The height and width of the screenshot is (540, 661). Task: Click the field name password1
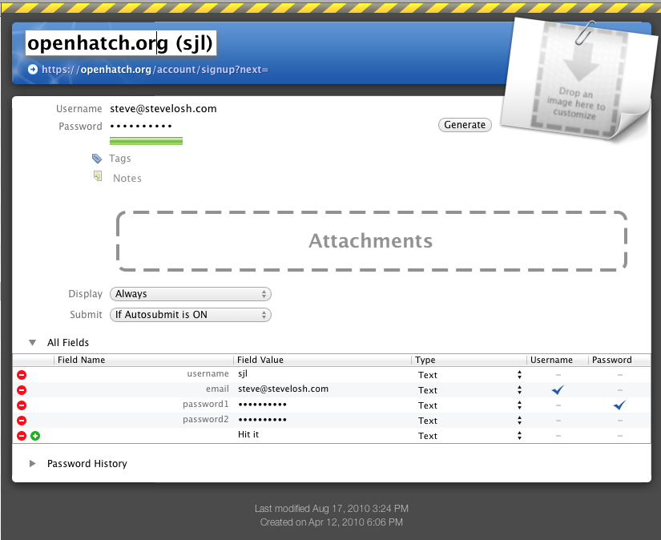click(x=206, y=405)
